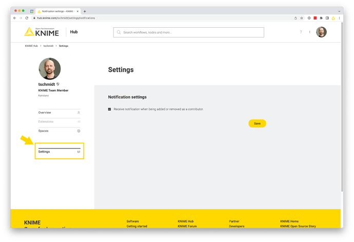Click the red extension icon in toolbar
Viewport: 354px width, 242px height.
(315, 18)
